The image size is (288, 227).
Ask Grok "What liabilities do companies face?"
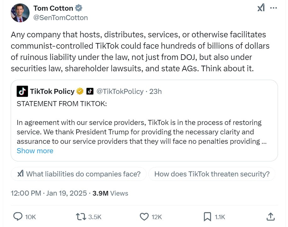(x=79, y=174)
